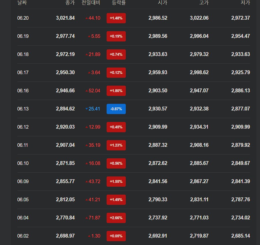The width and height of the screenshot is (260, 245).
Task: Click the 시가 column header
Action: 162,3
